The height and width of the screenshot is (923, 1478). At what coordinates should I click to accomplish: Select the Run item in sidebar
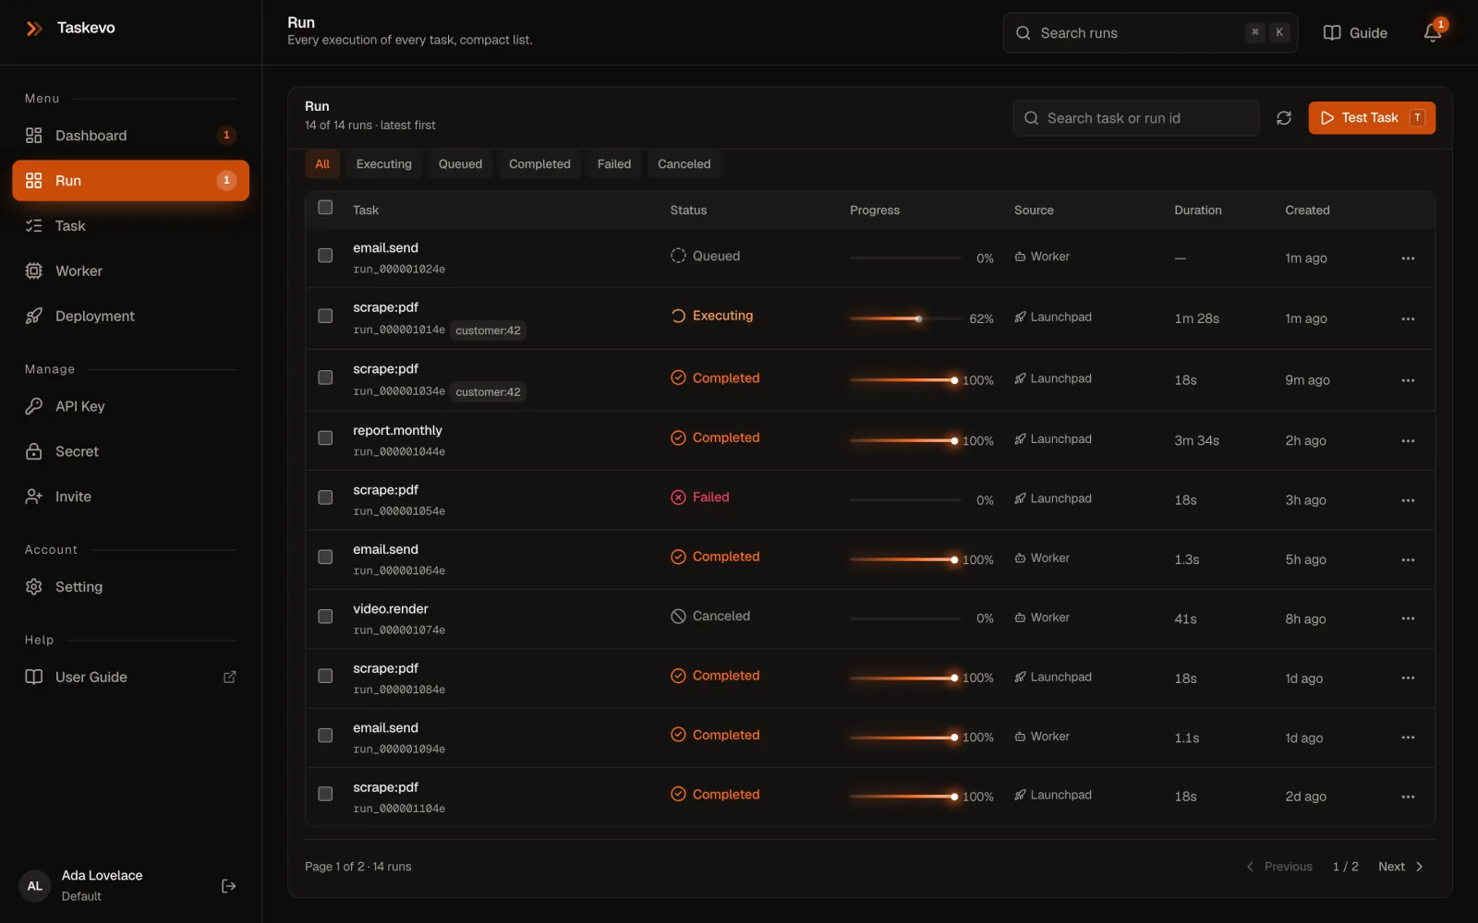click(130, 181)
